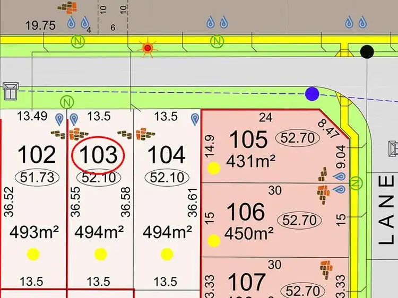Click the black dot near the lane corner
The image size is (398, 298).
click(367, 51)
